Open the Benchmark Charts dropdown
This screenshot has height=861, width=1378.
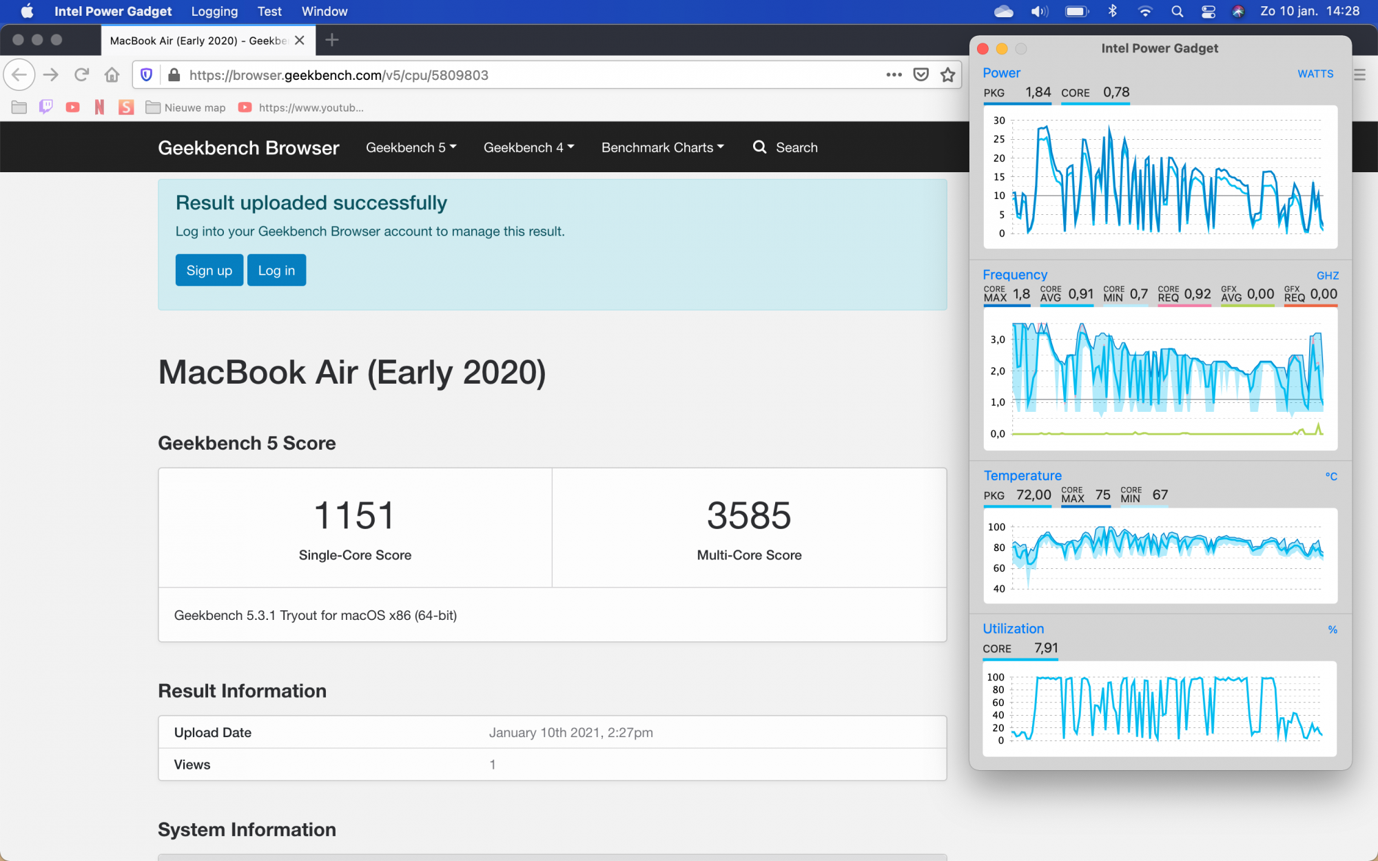pos(662,147)
